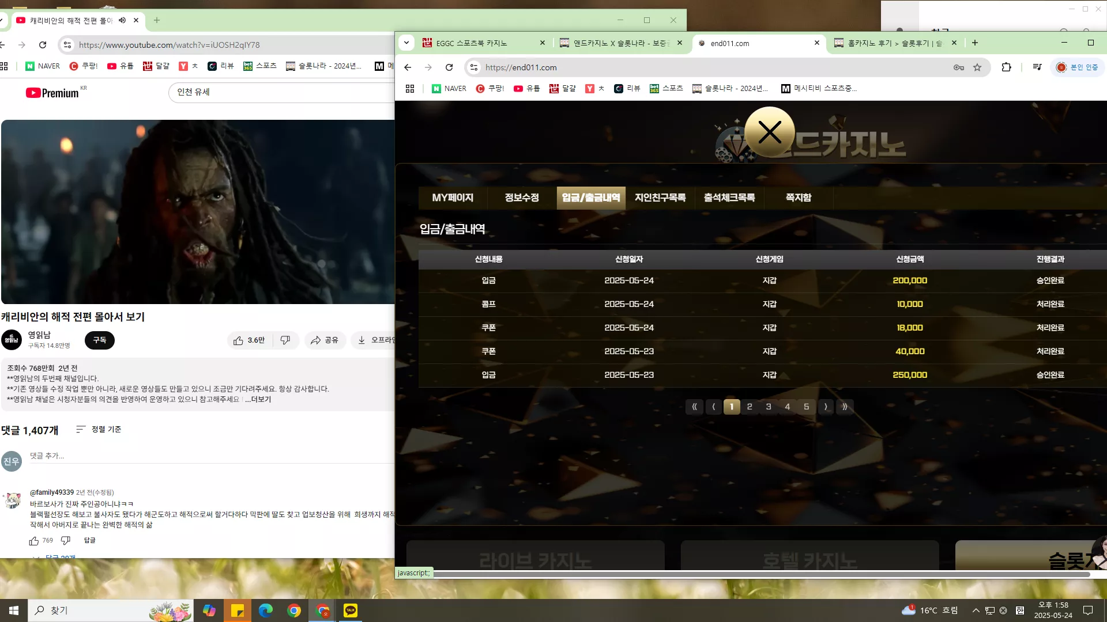This screenshot has height=622, width=1107.
Task: Dislike the YouTube video
Action: click(285, 340)
